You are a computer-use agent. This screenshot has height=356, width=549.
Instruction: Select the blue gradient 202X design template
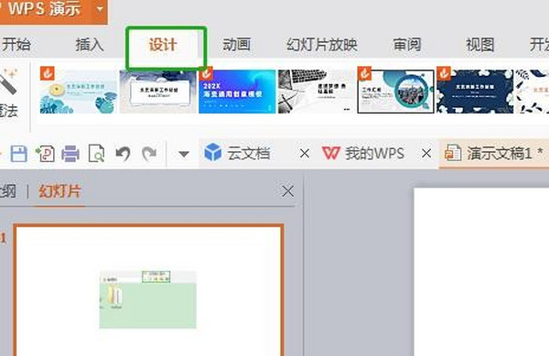coord(237,92)
